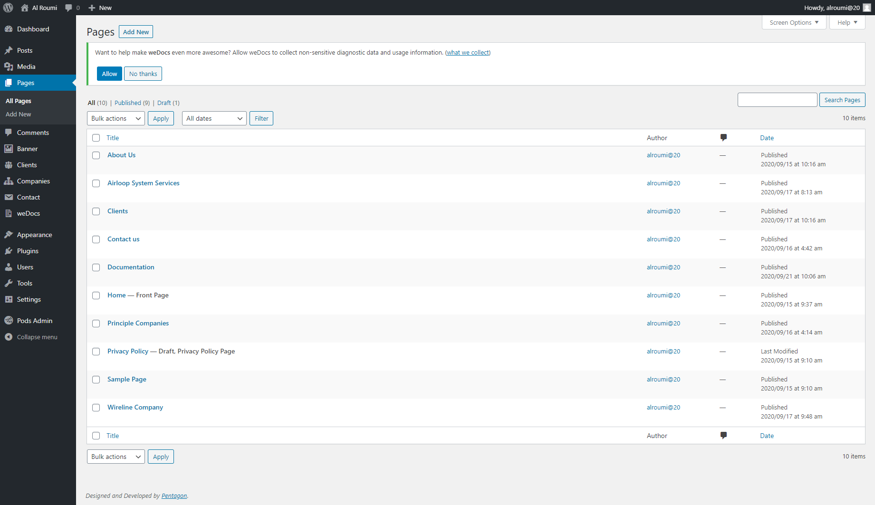Open the what we collect link
The image size is (875, 505).
click(468, 52)
